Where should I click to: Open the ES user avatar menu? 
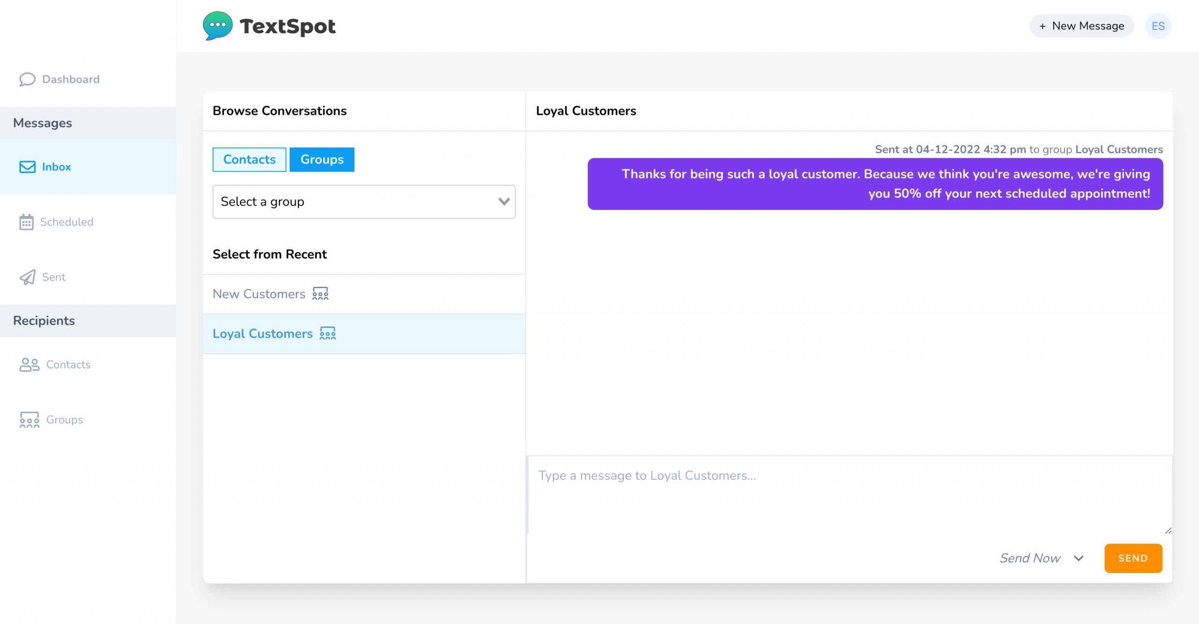pyautogui.click(x=1158, y=26)
